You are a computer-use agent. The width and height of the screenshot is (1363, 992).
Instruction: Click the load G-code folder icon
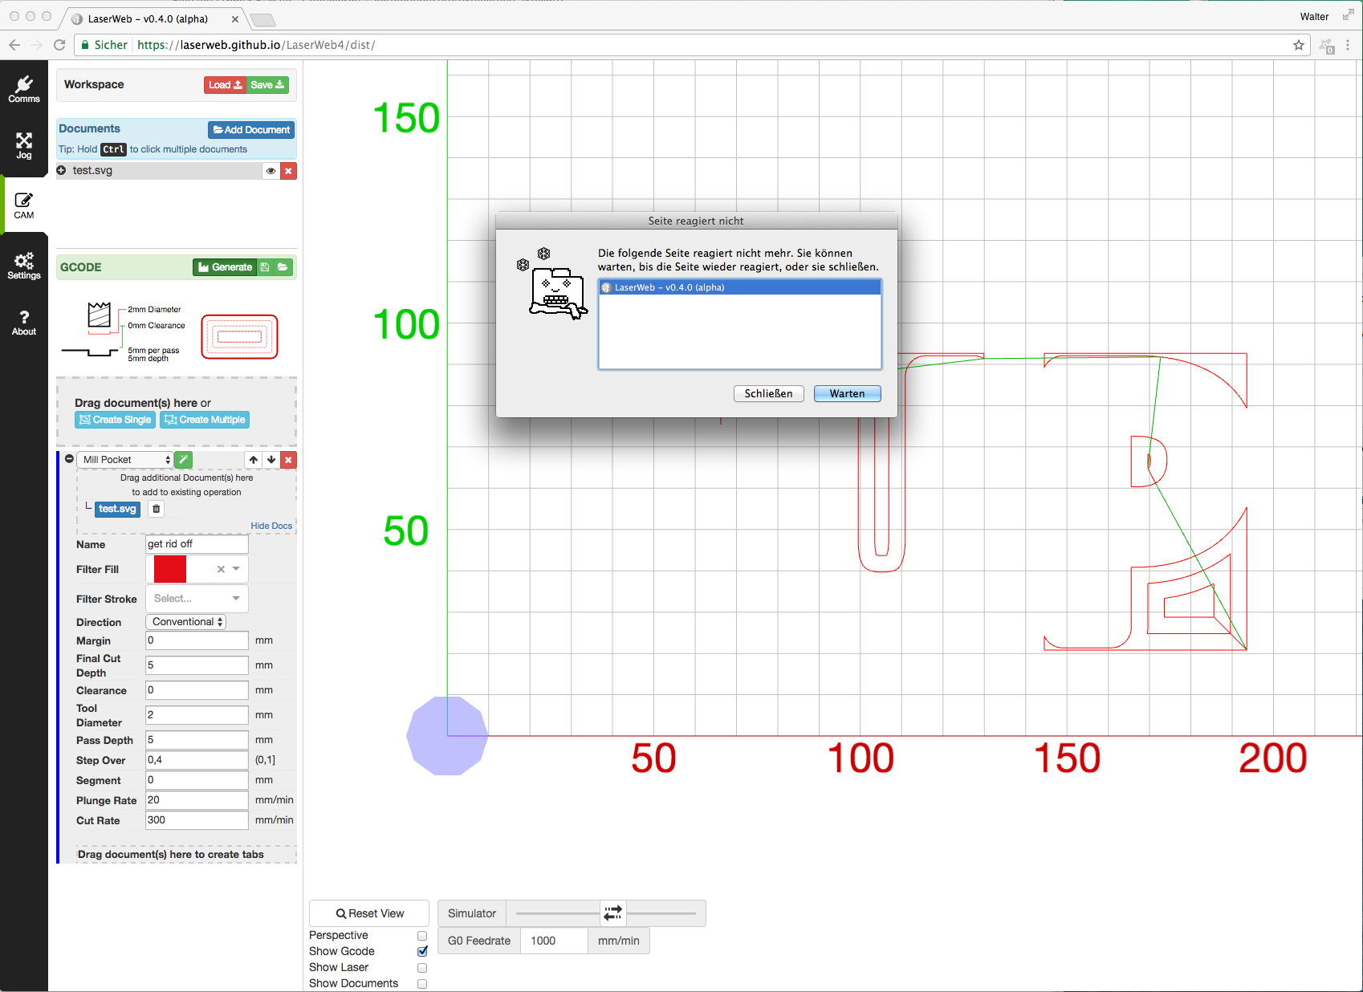pyautogui.click(x=283, y=267)
